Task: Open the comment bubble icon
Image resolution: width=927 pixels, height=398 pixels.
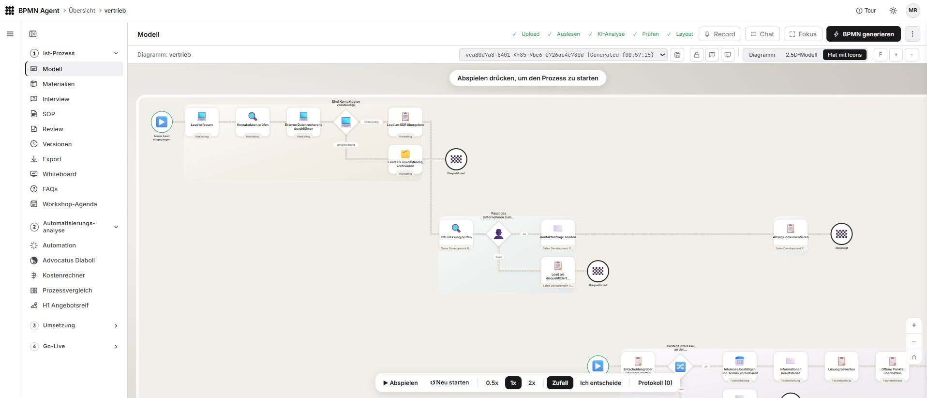Action: tap(712, 55)
